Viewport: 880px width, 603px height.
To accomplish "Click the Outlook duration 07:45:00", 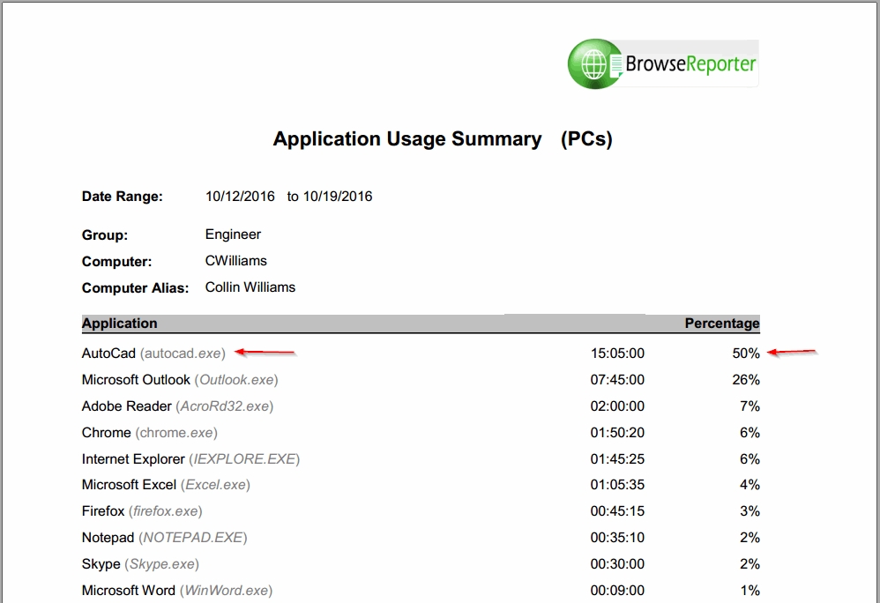I will 617,380.
